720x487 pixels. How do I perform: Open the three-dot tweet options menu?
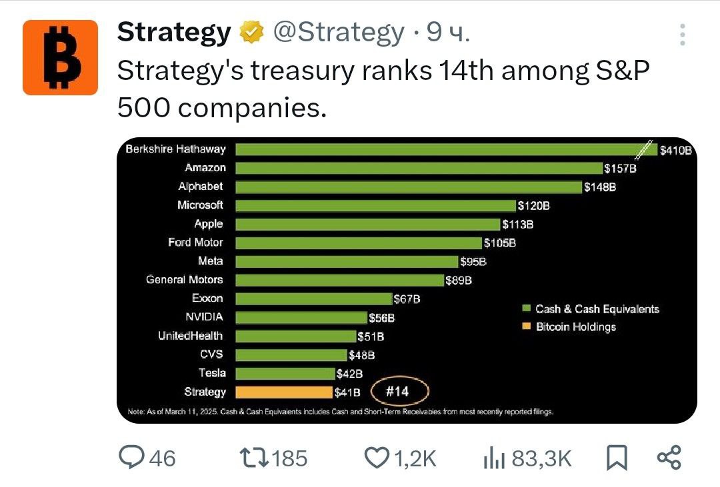683,35
